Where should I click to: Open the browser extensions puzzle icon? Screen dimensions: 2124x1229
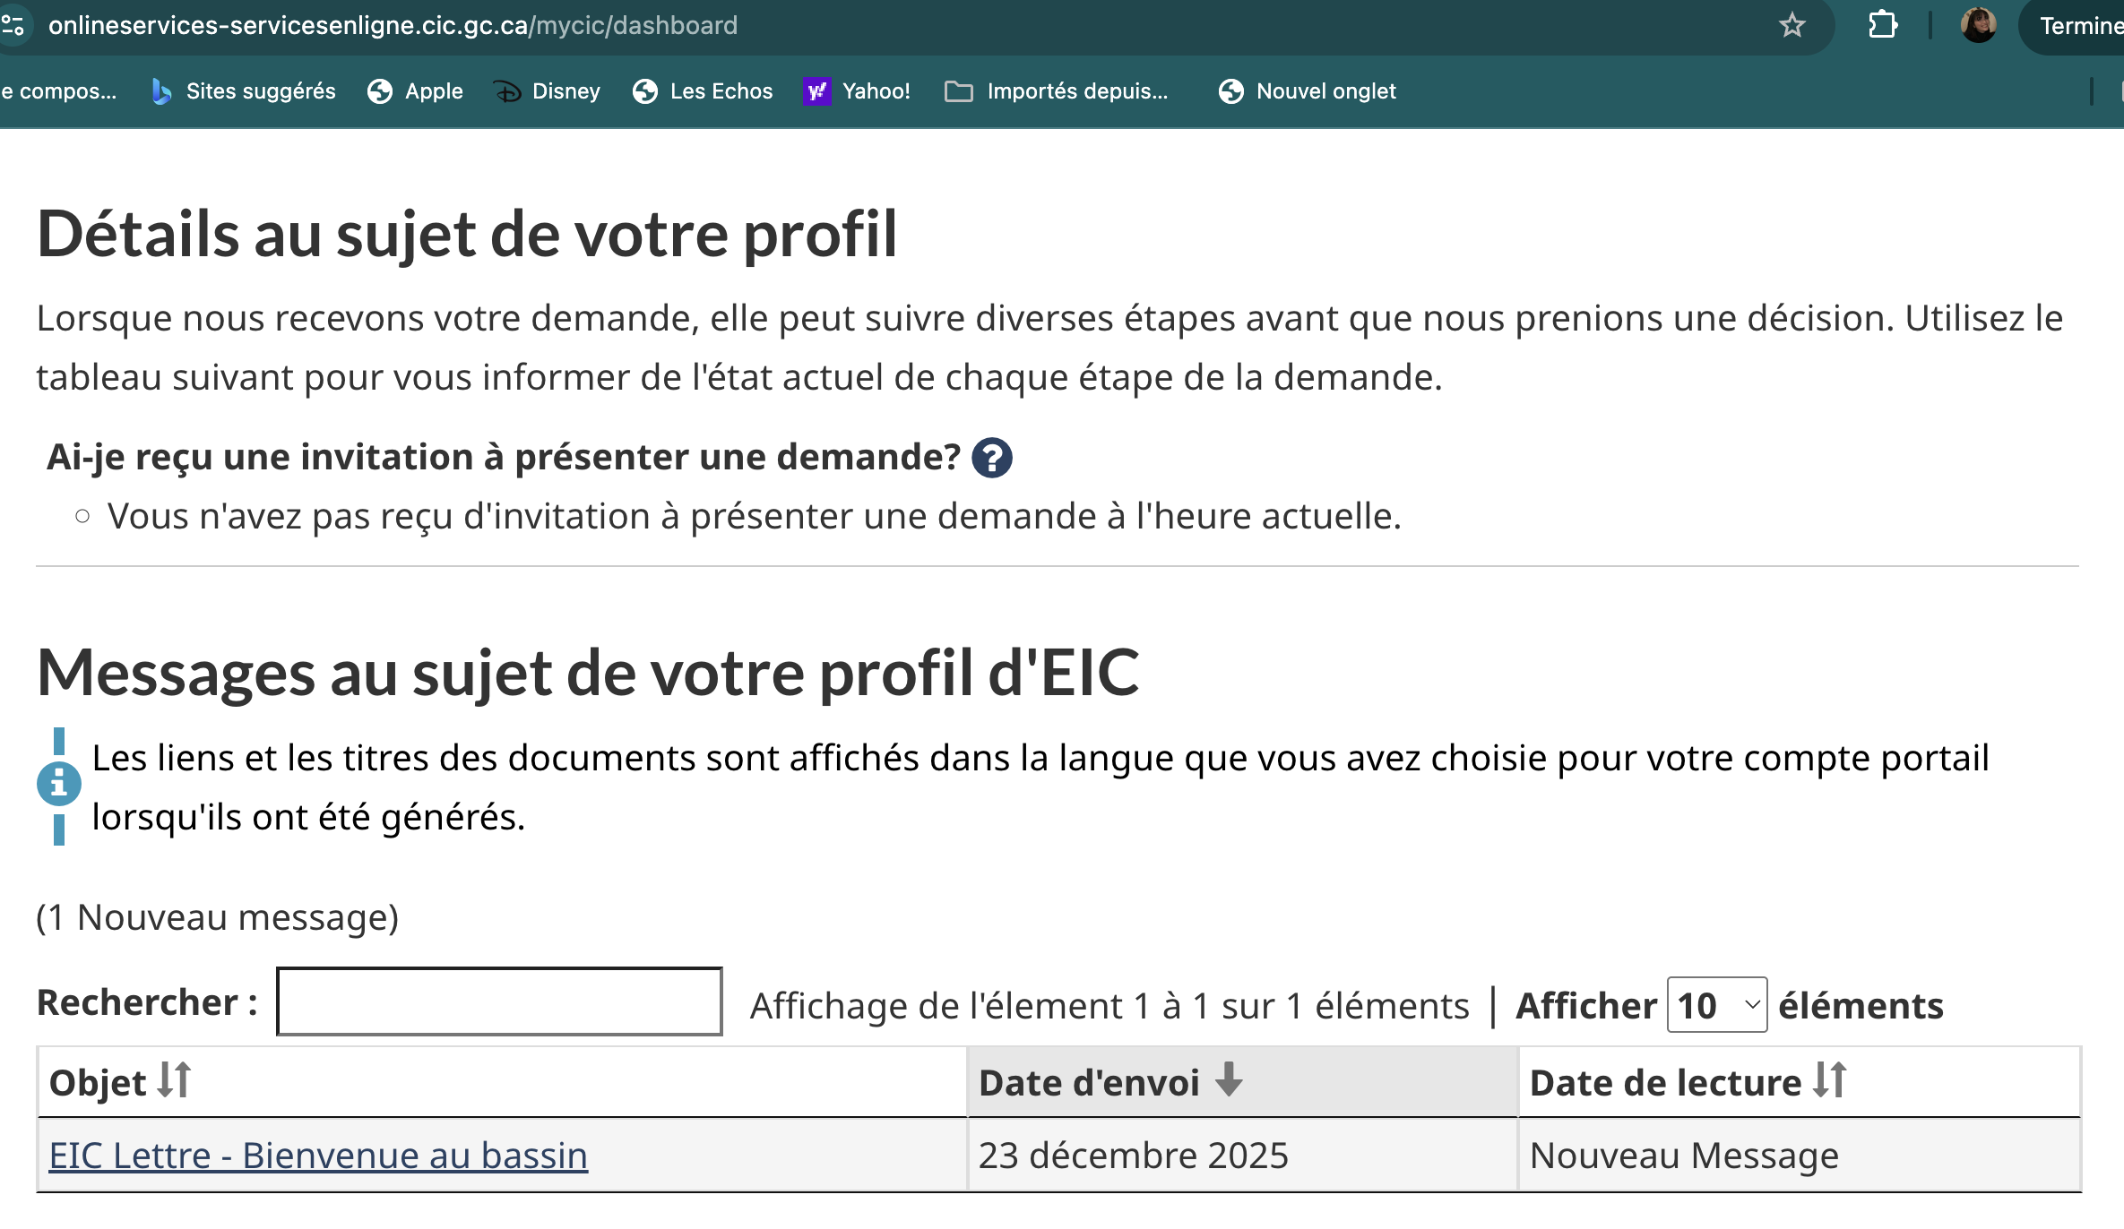pyautogui.click(x=1882, y=25)
